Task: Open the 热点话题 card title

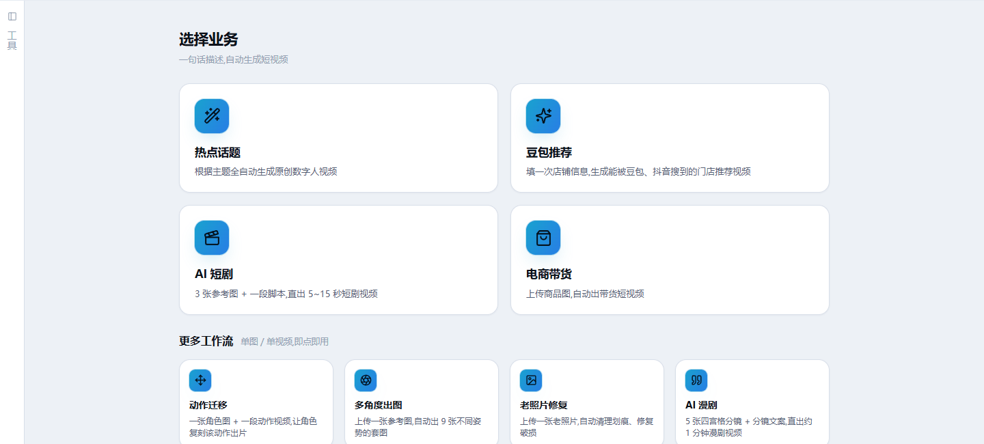Action: coord(217,152)
